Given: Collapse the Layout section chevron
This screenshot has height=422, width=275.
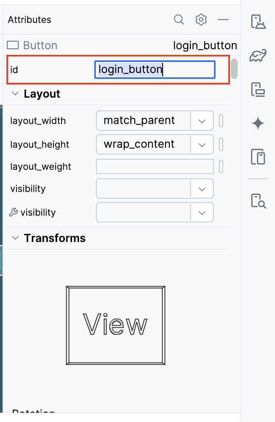Looking at the screenshot, I should tap(15, 94).
